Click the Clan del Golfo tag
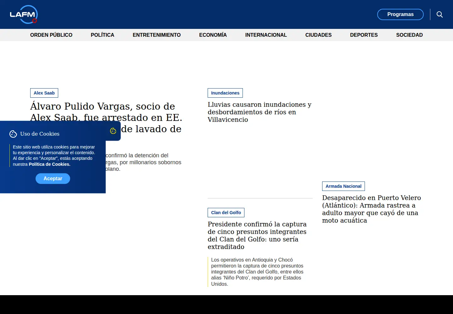 tap(226, 213)
